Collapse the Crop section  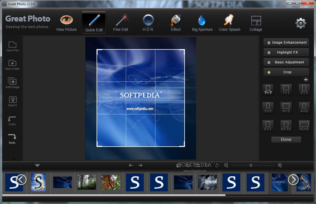pos(286,72)
